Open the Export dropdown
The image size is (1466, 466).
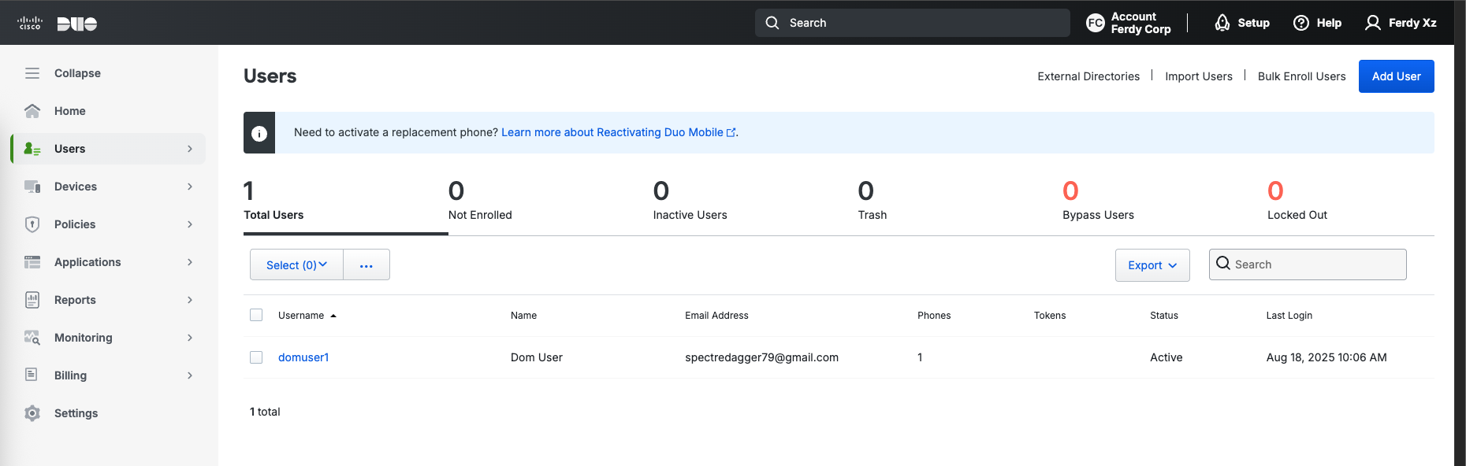click(x=1152, y=265)
